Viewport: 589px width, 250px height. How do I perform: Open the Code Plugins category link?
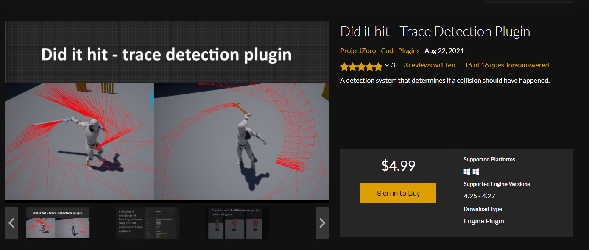[x=400, y=51]
